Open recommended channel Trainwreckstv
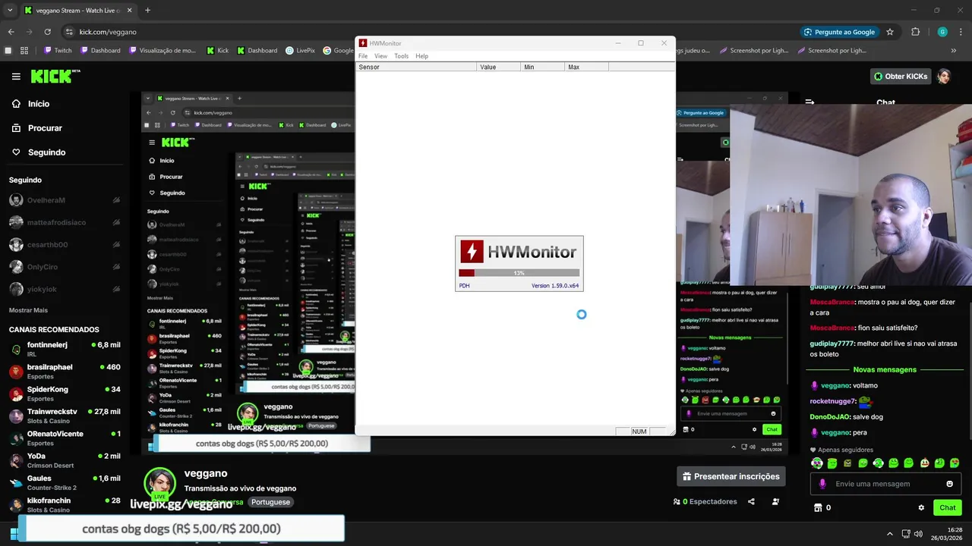The image size is (972, 546). [x=65, y=416]
